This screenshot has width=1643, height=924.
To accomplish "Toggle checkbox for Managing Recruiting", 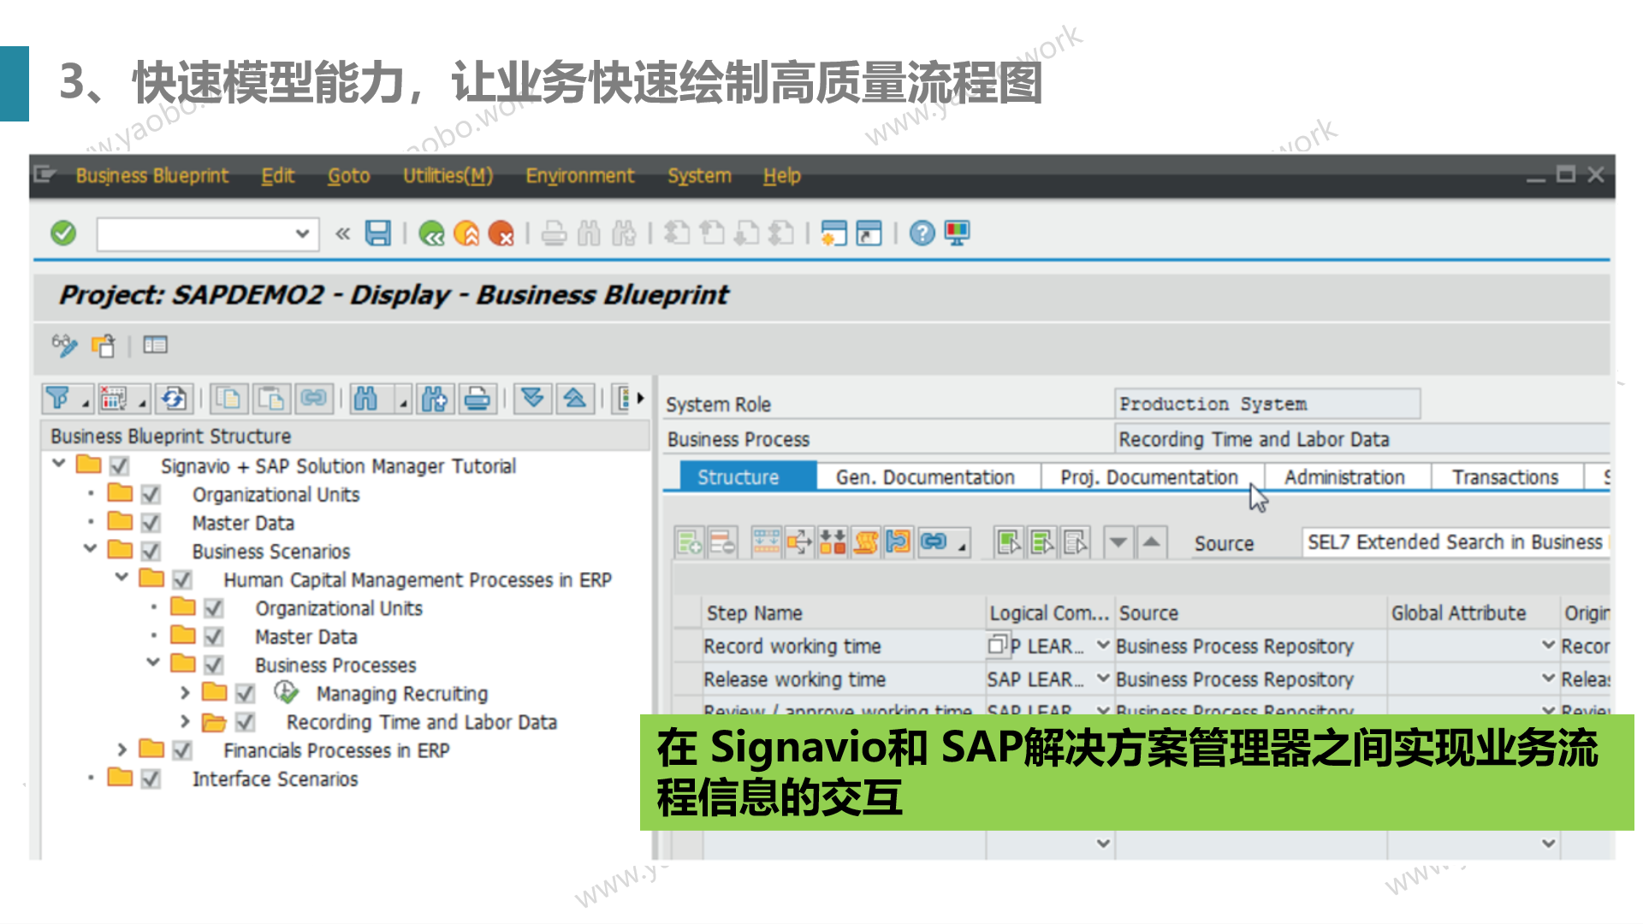I will point(246,693).
